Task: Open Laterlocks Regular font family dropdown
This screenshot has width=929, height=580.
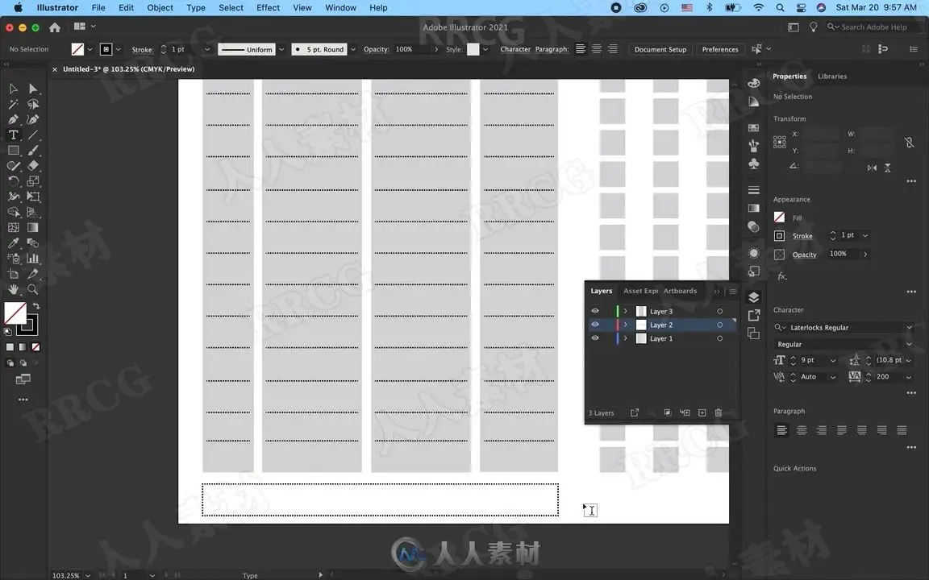Action: pos(909,327)
